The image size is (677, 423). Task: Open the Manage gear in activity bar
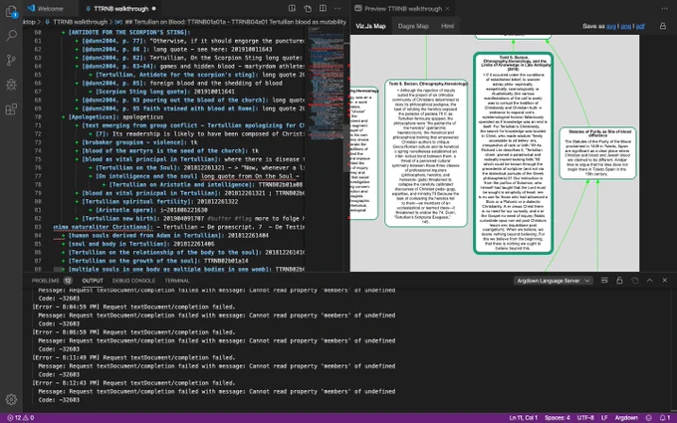[11, 399]
